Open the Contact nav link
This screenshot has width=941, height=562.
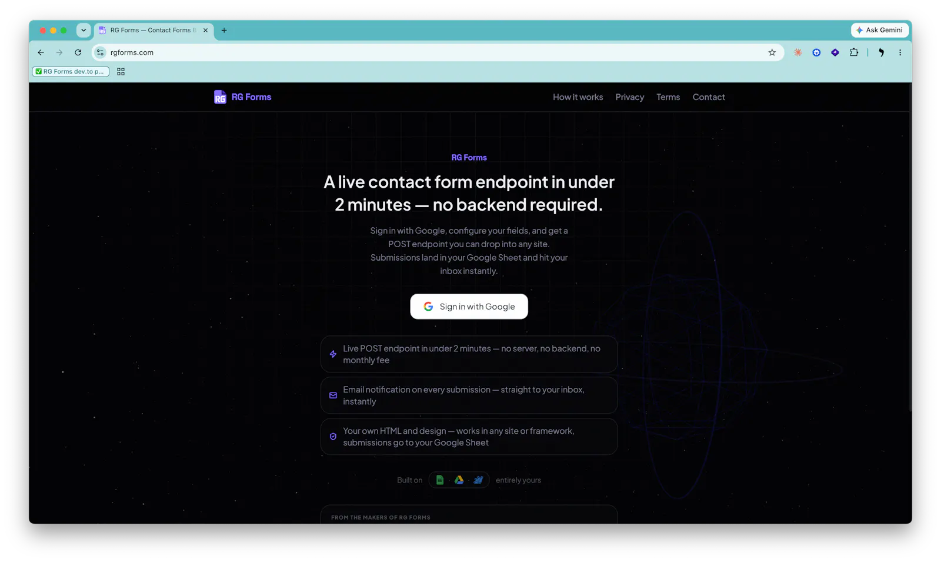(709, 97)
